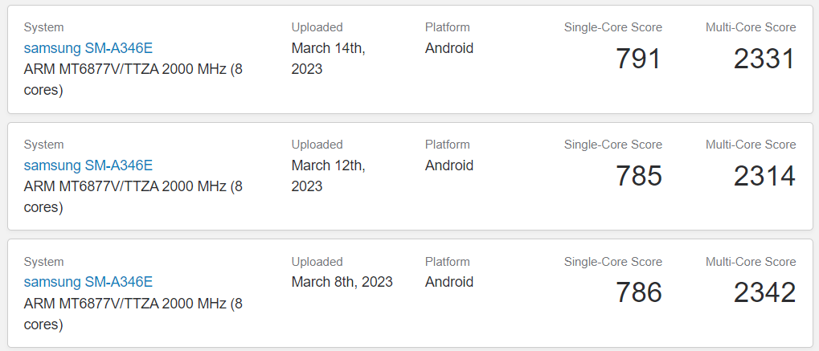Click Multi-Core Score label in the third card

[x=751, y=262]
